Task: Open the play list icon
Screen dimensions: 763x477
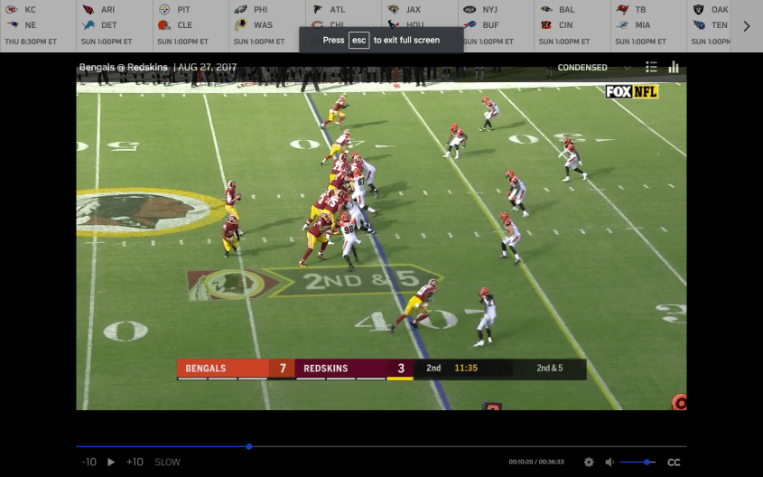Action: pos(651,67)
